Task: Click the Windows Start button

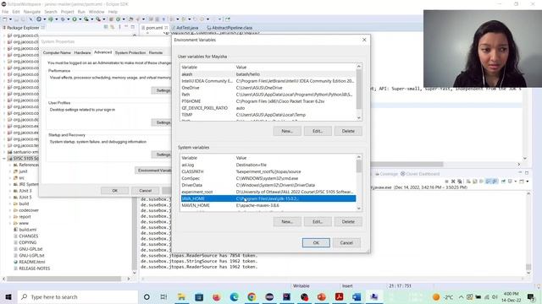Action: 8,296
